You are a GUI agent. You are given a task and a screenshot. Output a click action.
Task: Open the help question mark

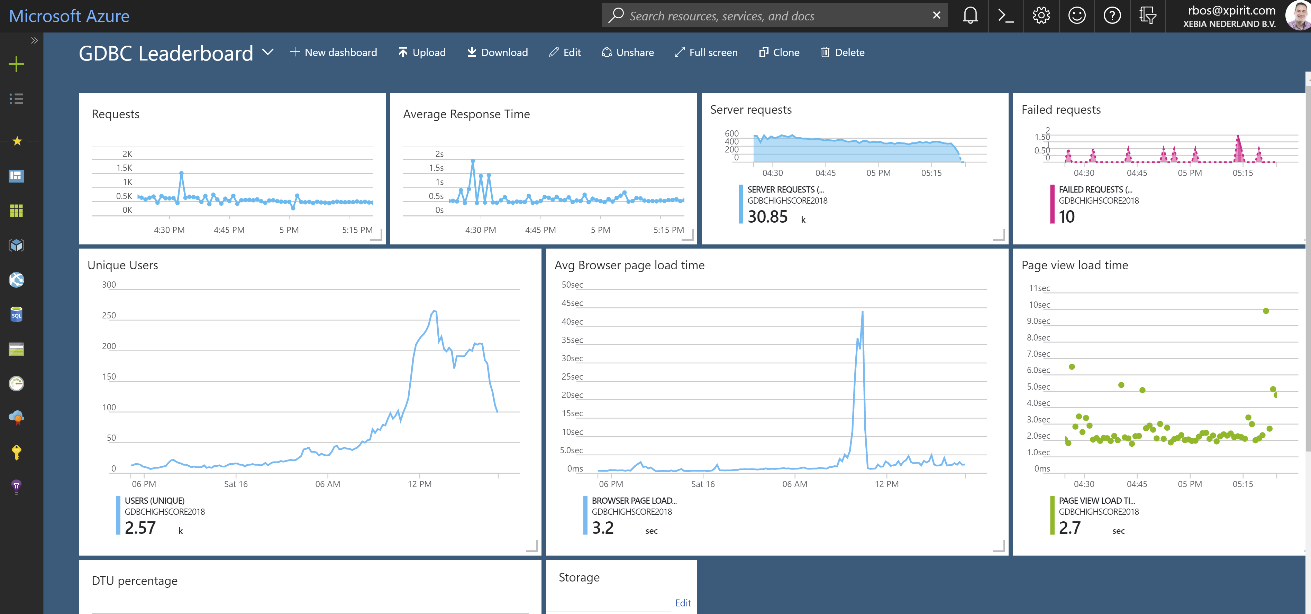click(1112, 16)
